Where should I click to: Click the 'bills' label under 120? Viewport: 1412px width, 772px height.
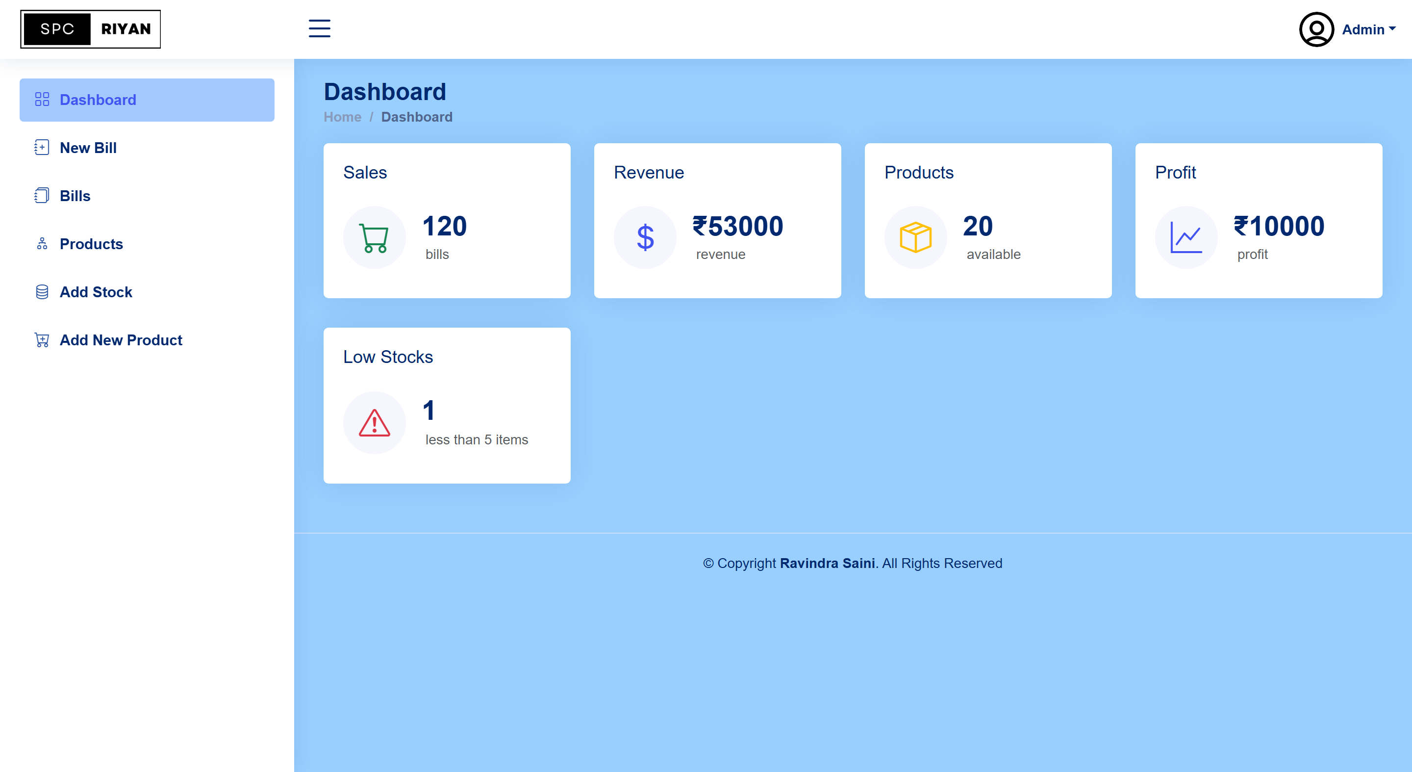coord(437,255)
